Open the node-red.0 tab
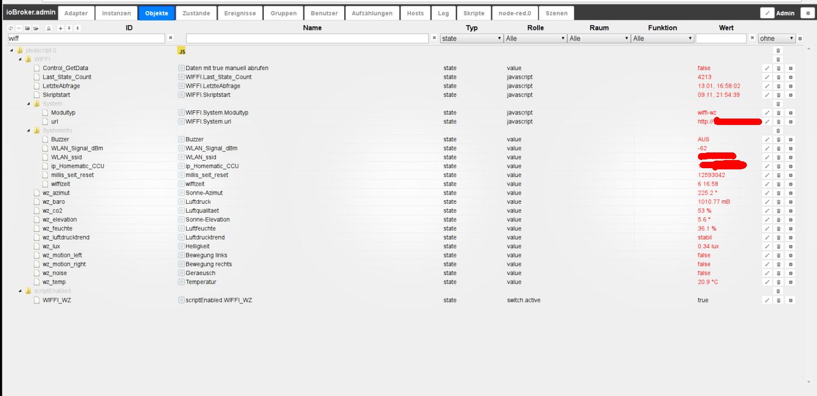 [515, 13]
